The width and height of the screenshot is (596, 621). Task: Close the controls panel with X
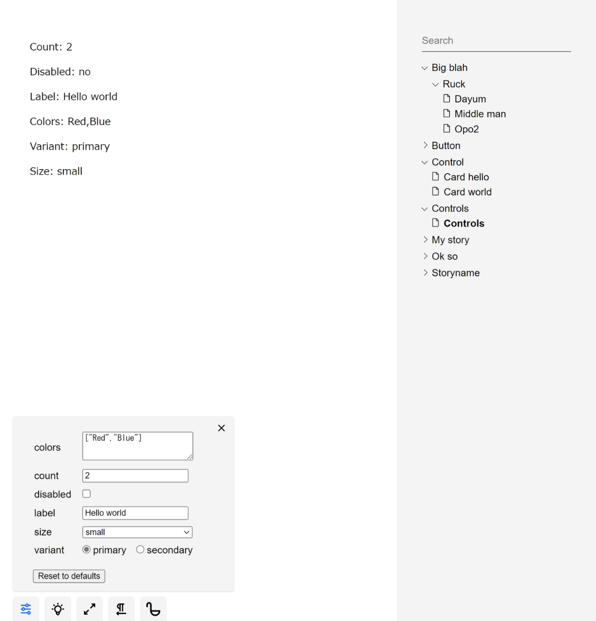[221, 428]
